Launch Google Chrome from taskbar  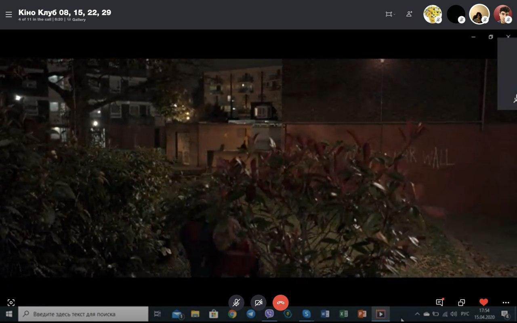232,314
